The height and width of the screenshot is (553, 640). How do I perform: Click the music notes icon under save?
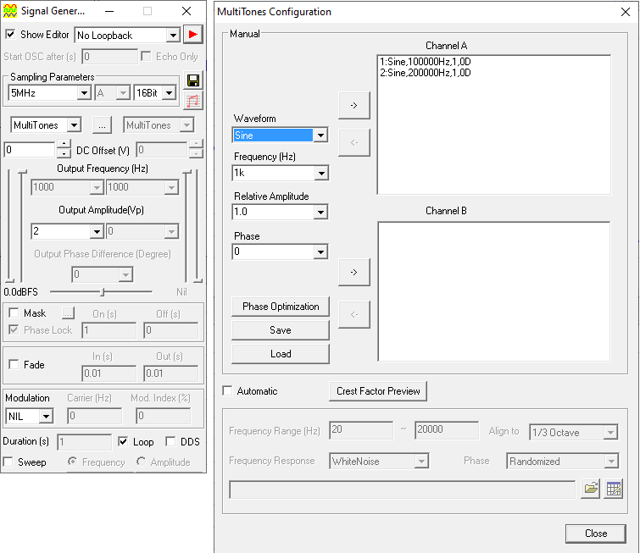(x=193, y=100)
